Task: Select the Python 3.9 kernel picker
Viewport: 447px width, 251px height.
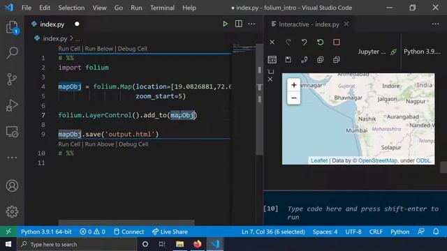Action: click(x=422, y=52)
